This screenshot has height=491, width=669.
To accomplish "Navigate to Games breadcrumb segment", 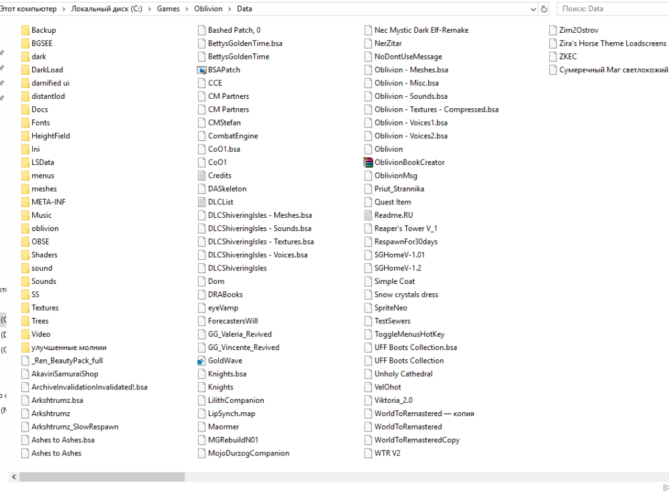I will click(x=168, y=9).
